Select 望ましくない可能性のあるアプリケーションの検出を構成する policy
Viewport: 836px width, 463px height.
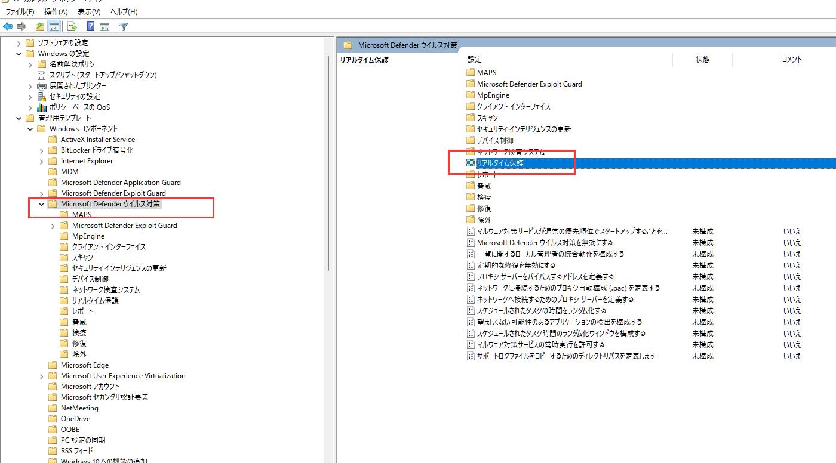coord(560,322)
